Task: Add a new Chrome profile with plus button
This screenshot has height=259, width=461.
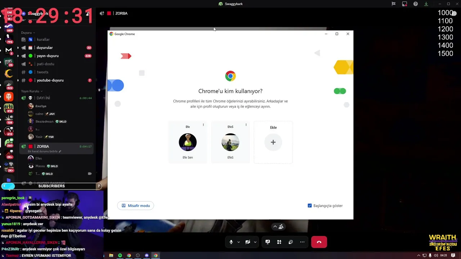Action: pyautogui.click(x=273, y=142)
